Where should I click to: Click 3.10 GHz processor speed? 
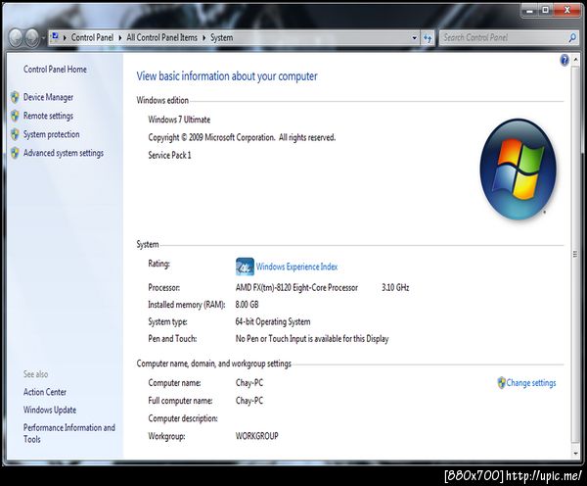pyautogui.click(x=395, y=288)
